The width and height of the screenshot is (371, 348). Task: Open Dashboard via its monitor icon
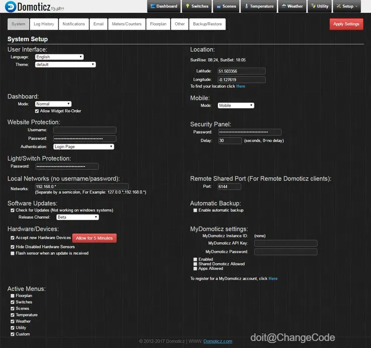(153, 6)
